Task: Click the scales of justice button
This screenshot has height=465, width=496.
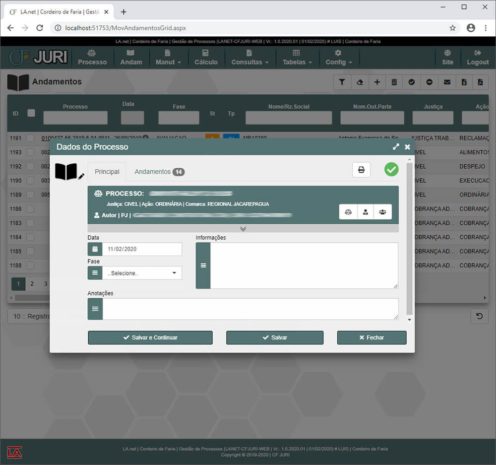Action: tap(348, 212)
